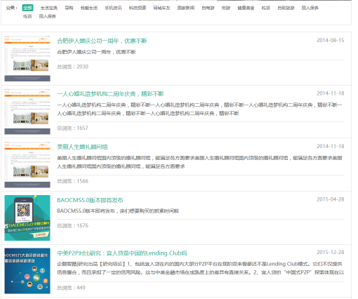Click the 分类： label

click(x=12, y=8)
